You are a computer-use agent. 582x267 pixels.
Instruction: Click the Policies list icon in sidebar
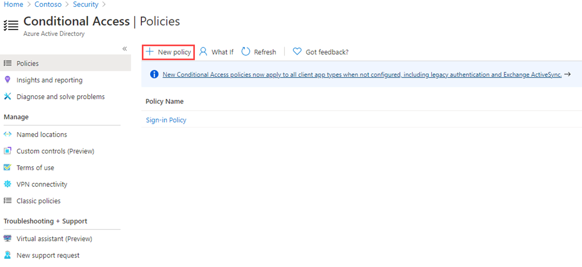pyautogui.click(x=7, y=64)
